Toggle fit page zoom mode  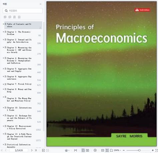pyautogui.click(x=107, y=150)
